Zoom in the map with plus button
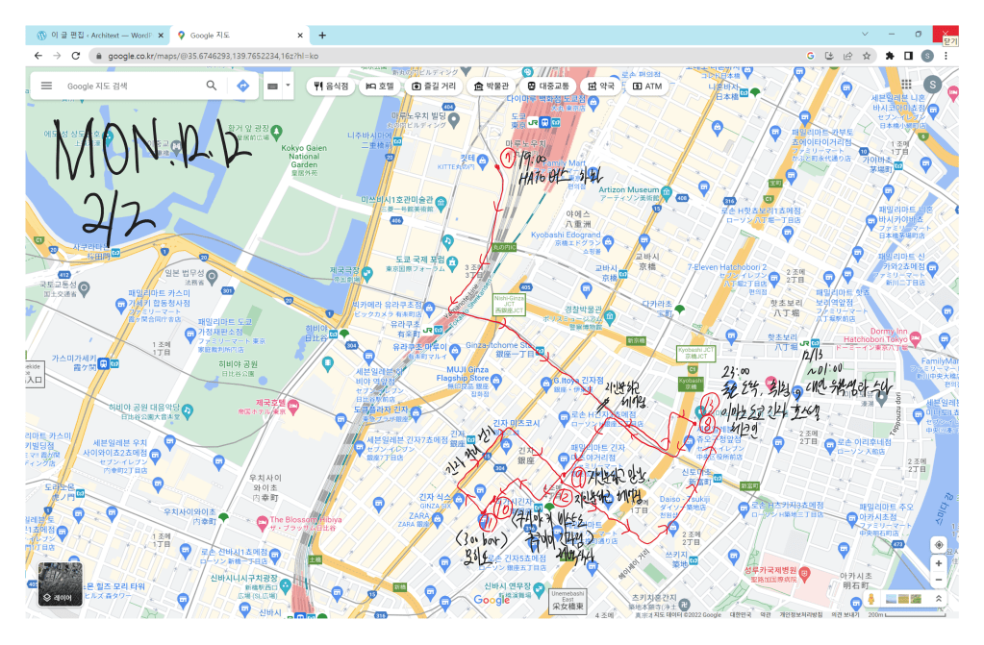The height and width of the screenshot is (645, 984). [939, 562]
